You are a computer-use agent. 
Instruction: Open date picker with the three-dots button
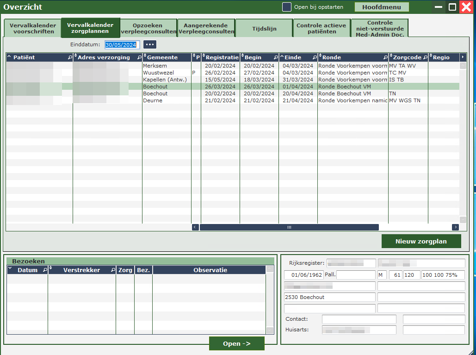coord(150,44)
